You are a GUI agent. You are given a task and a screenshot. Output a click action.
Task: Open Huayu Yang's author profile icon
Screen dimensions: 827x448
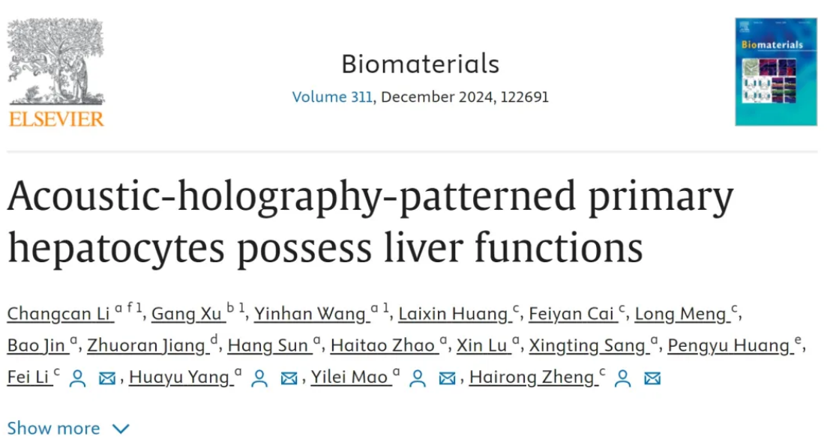click(259, 378)
